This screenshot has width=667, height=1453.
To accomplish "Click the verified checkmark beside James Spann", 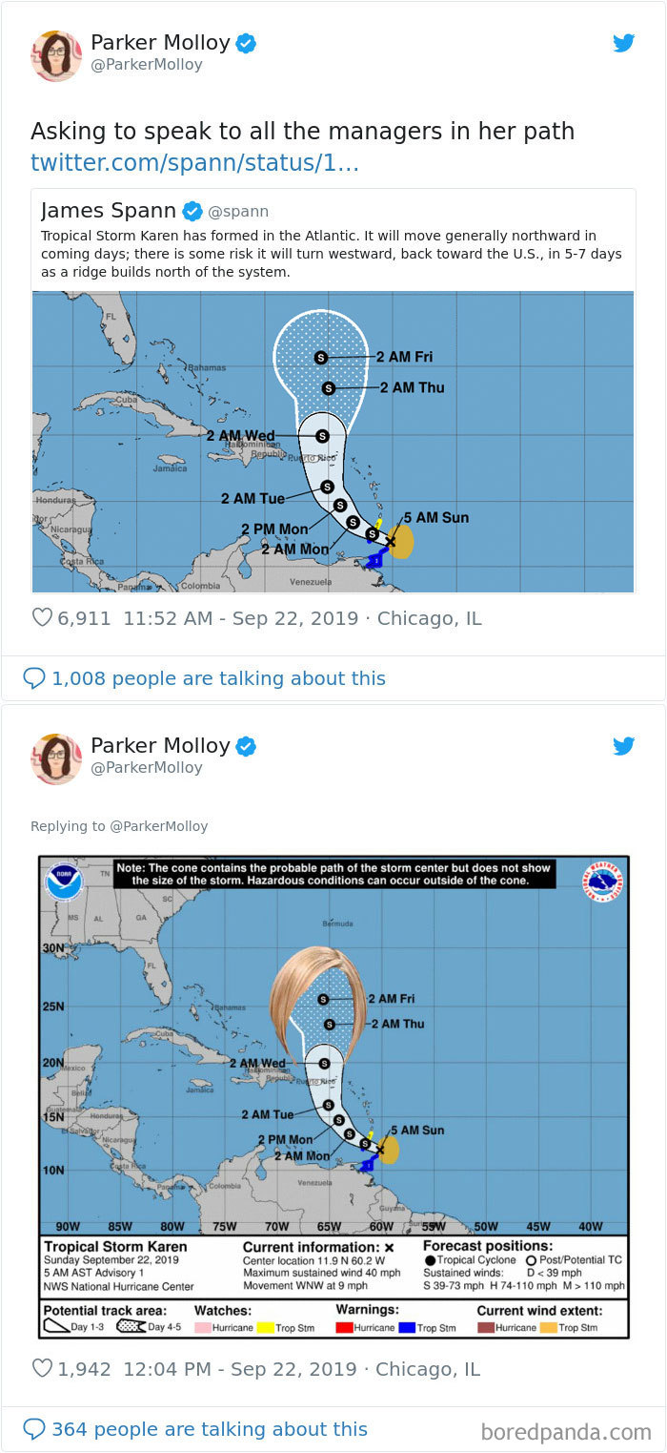I will click(x=192, y=209).
